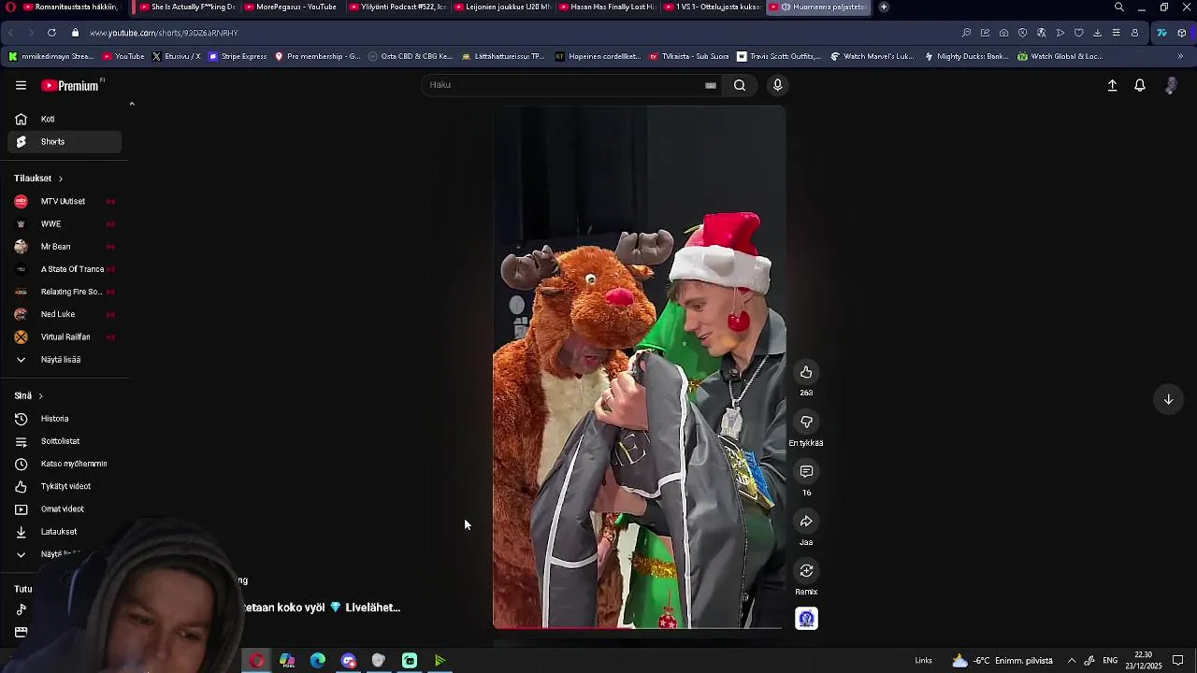Open the Ned Luke channel
This screenshot has height=673, width=1197.
65,314
